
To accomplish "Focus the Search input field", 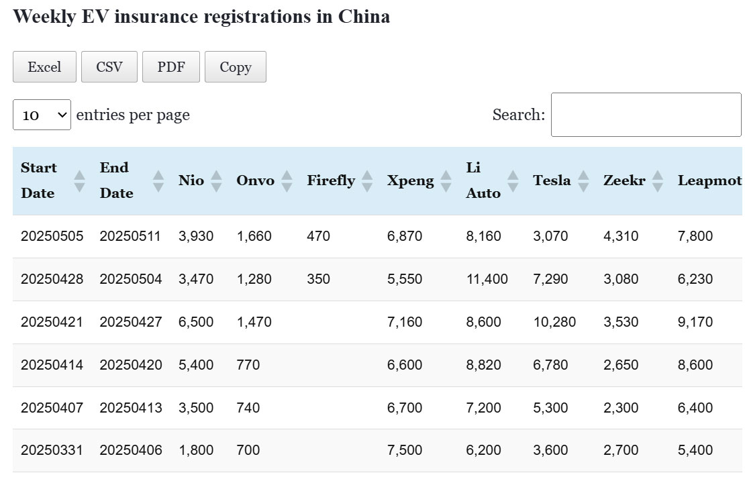I will 646,115.
